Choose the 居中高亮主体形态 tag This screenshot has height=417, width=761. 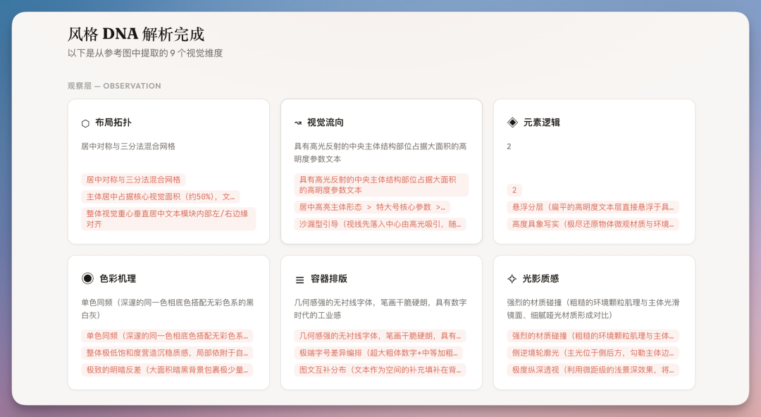[372, 207]
